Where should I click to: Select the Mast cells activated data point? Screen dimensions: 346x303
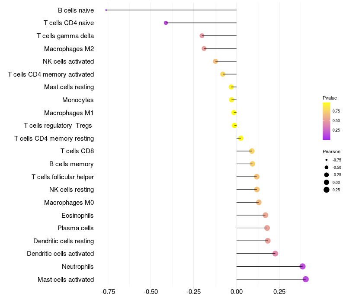[305, 279]
